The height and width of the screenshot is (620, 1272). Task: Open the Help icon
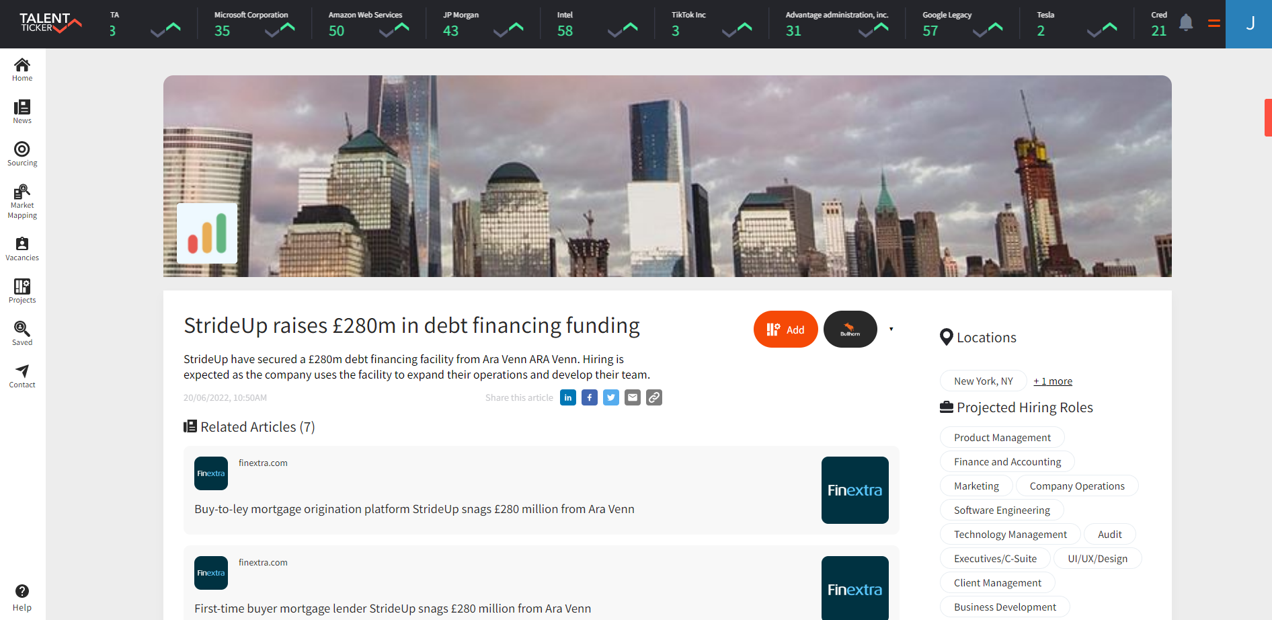coord(22,598)
